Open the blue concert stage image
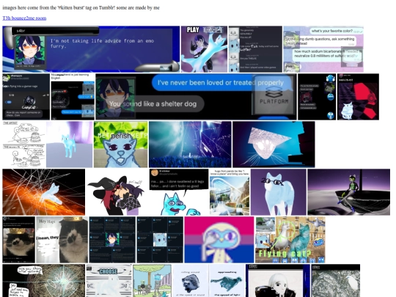This screenshot has height=297, width=396. pos(190,144)
